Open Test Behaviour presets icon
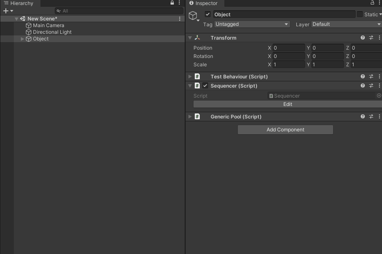This screenshot has height=254, width=382. pos(371,77)
